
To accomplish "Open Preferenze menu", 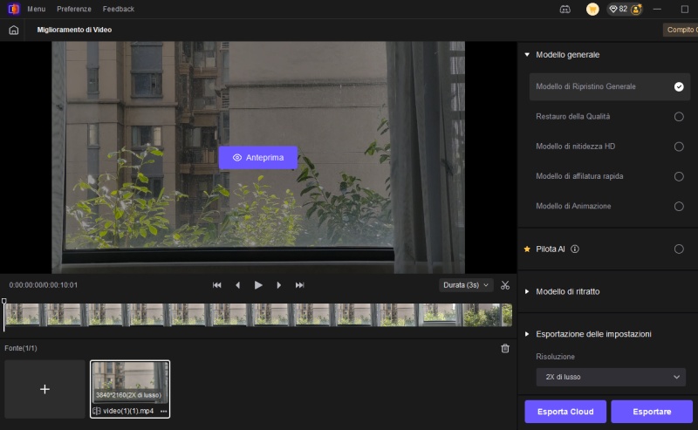I will coord(74,9).
